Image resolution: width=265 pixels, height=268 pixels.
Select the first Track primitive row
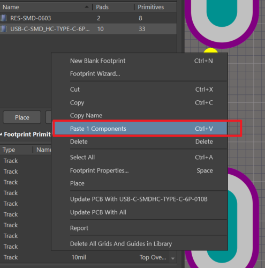pos(26,161)
